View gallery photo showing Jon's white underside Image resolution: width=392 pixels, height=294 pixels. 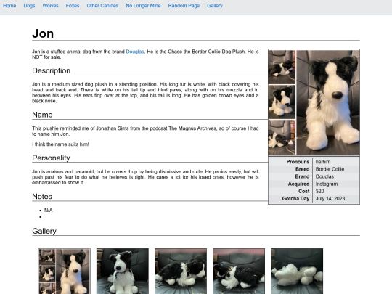(297, 271)
